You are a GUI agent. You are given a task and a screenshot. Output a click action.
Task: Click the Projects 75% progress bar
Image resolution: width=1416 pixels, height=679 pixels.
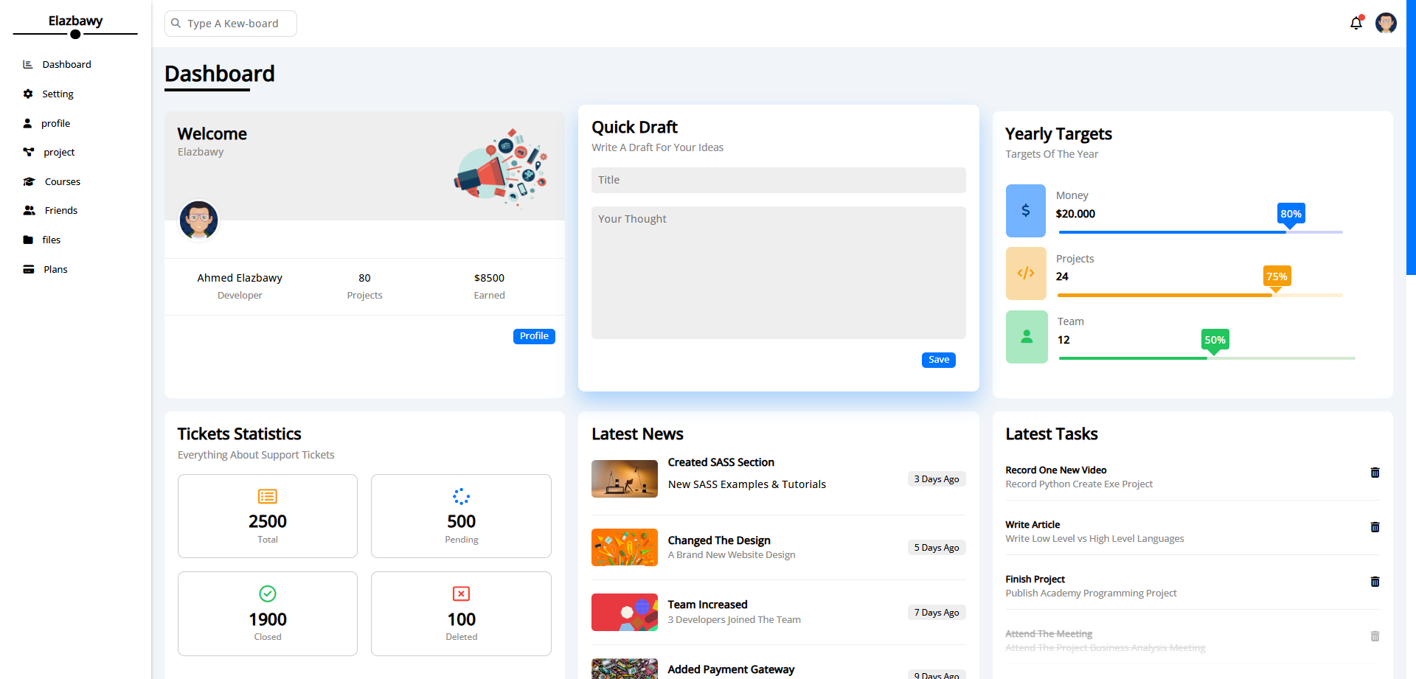(x=1200, y=295)
